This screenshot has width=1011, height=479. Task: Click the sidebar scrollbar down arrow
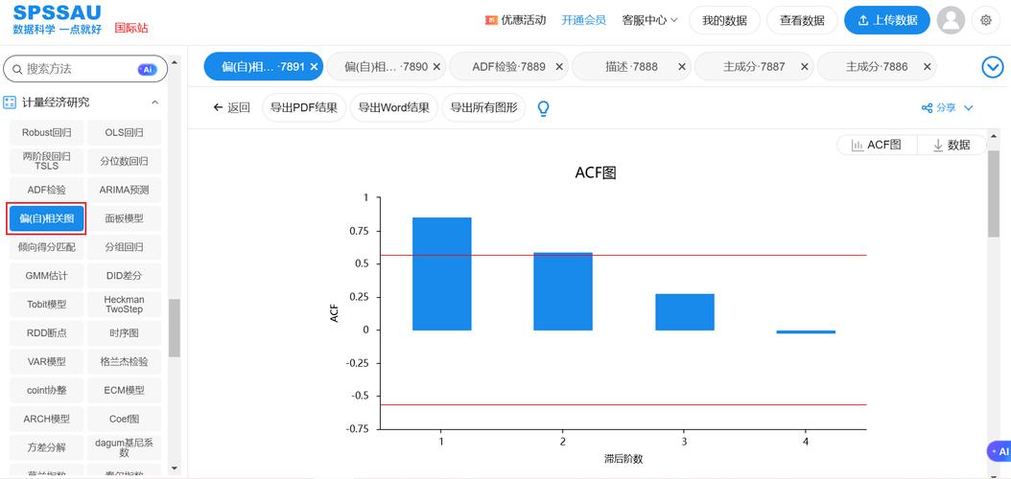pos(174,468)
